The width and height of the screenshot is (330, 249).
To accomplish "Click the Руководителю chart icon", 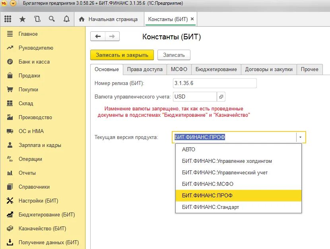I will [10, 48].
